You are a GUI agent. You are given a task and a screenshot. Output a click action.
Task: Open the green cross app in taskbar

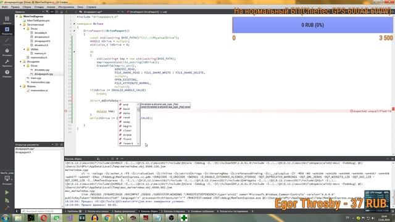[x=184, y=218]
